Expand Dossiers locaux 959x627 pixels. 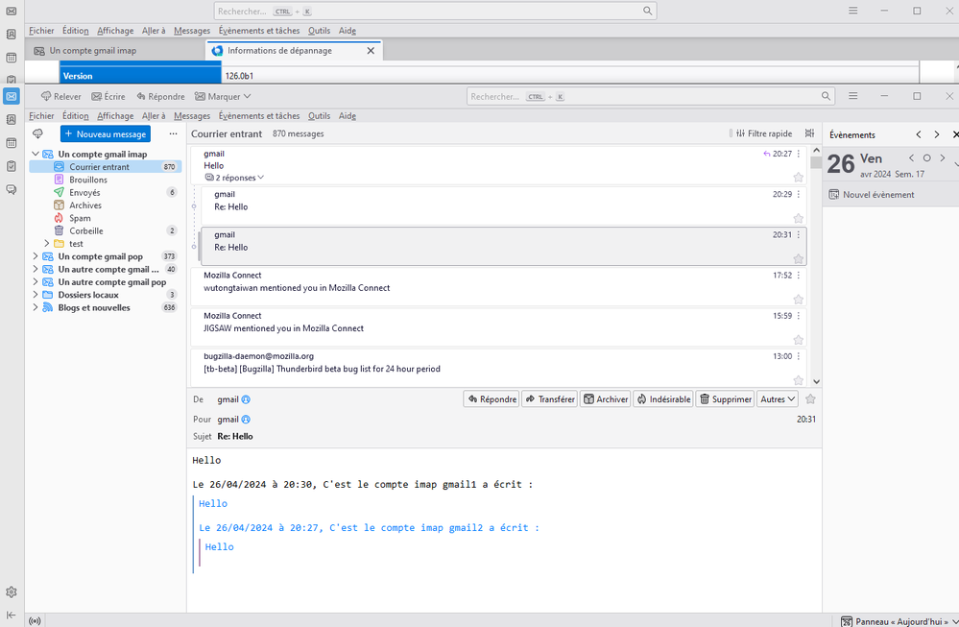click(36, 295)
